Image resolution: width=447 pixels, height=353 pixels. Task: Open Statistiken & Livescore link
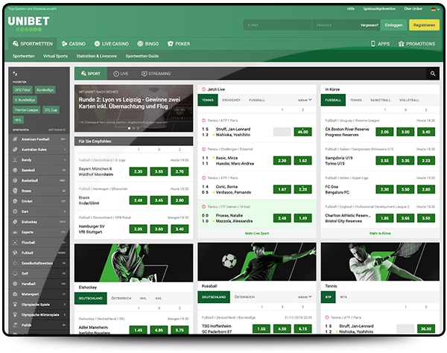point(97,56)
